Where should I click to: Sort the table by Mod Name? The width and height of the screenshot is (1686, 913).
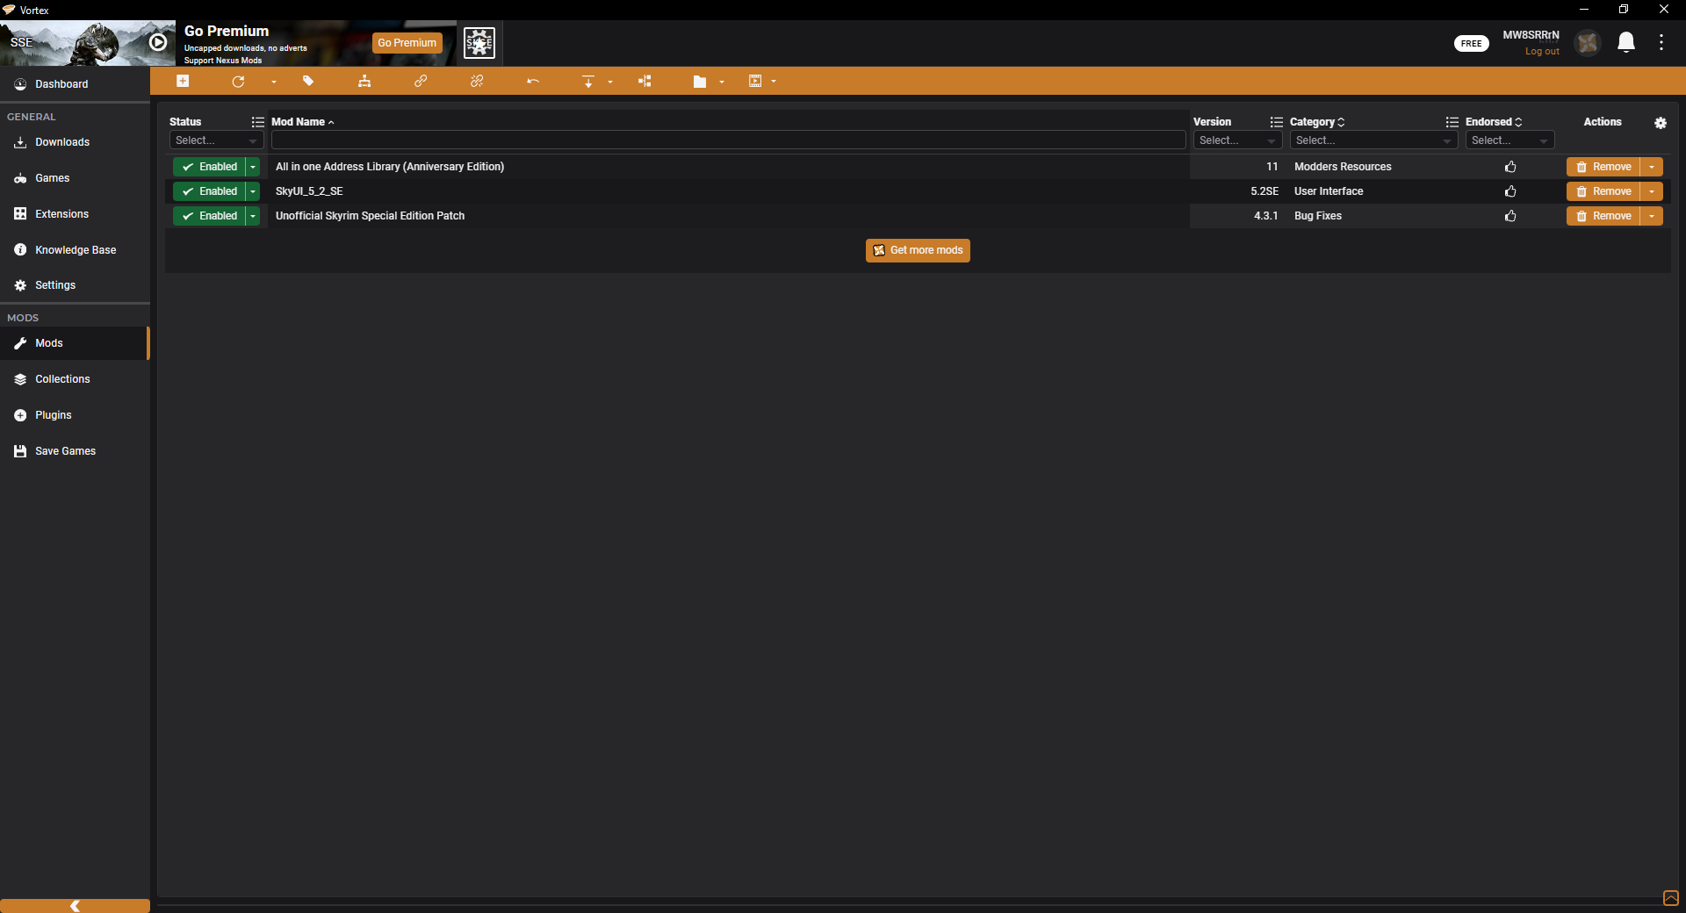(303, 122)
